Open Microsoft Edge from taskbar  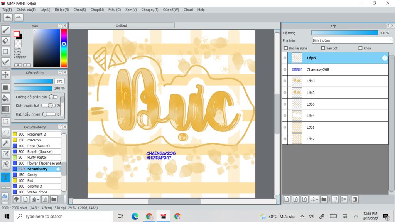pos(135,216)
